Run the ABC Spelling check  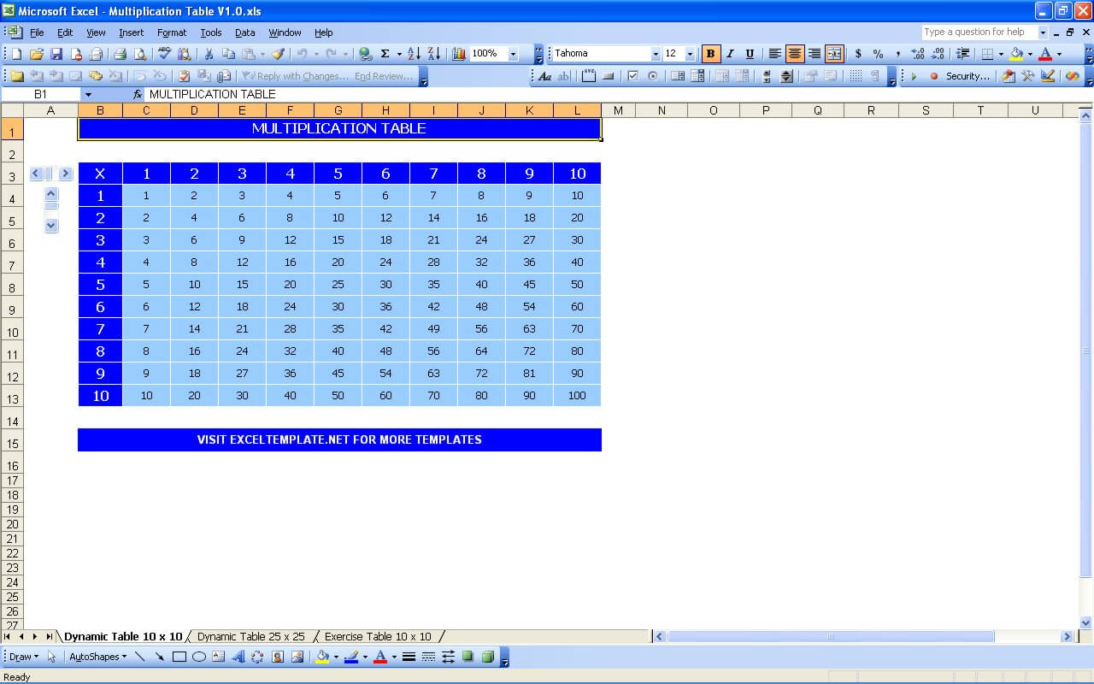[x=164, y=54]
